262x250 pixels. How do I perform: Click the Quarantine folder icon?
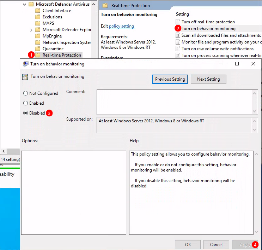[38, 48]
